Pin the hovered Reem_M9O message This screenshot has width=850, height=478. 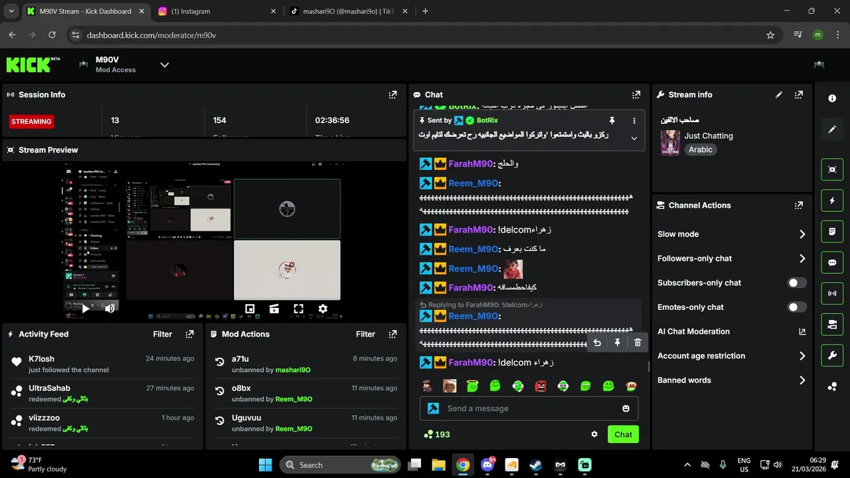coord(618,343)
